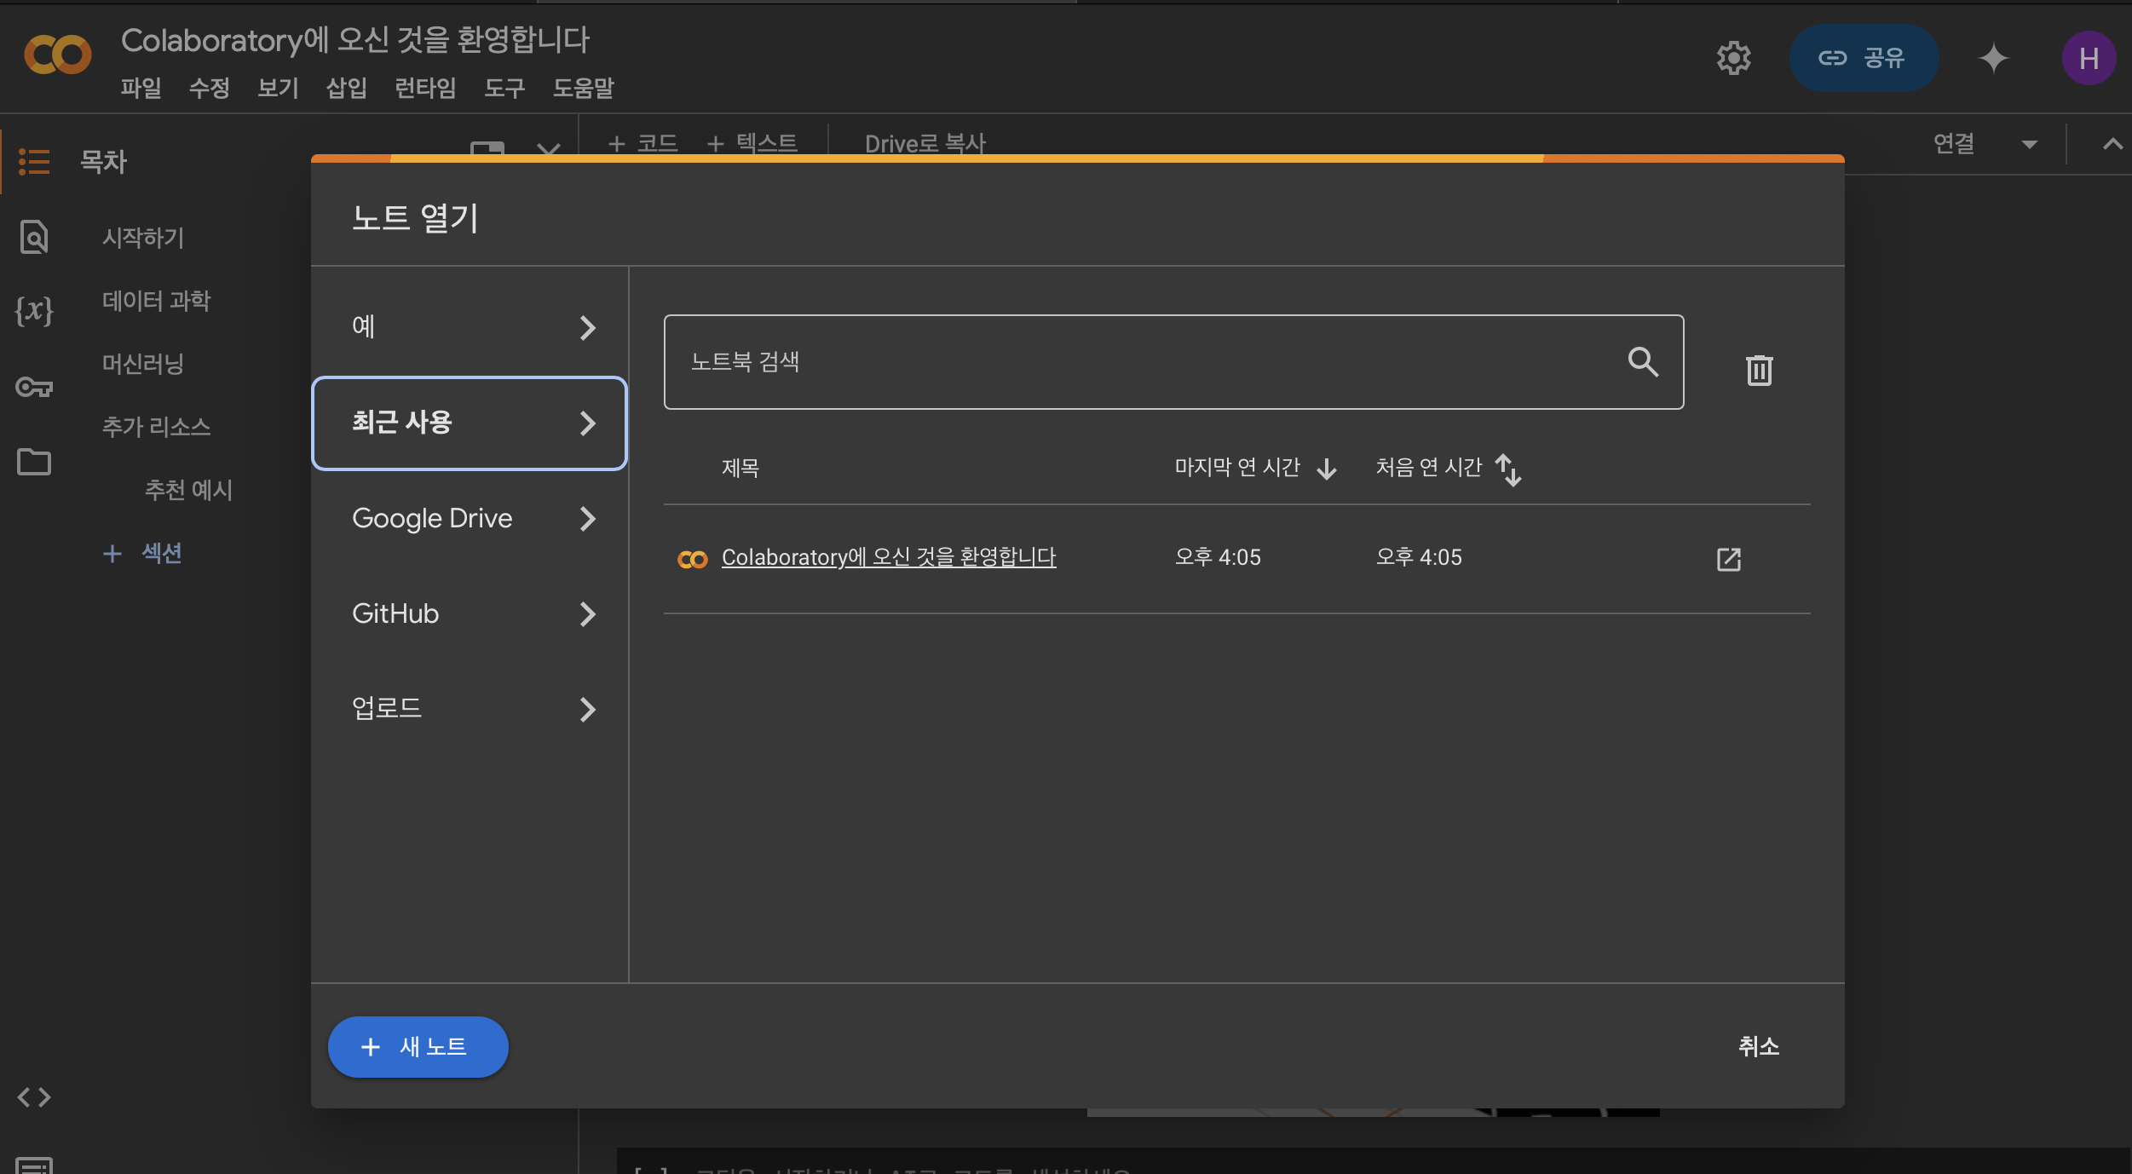Click the Gemini sparkle icon

click(1993, 58)
